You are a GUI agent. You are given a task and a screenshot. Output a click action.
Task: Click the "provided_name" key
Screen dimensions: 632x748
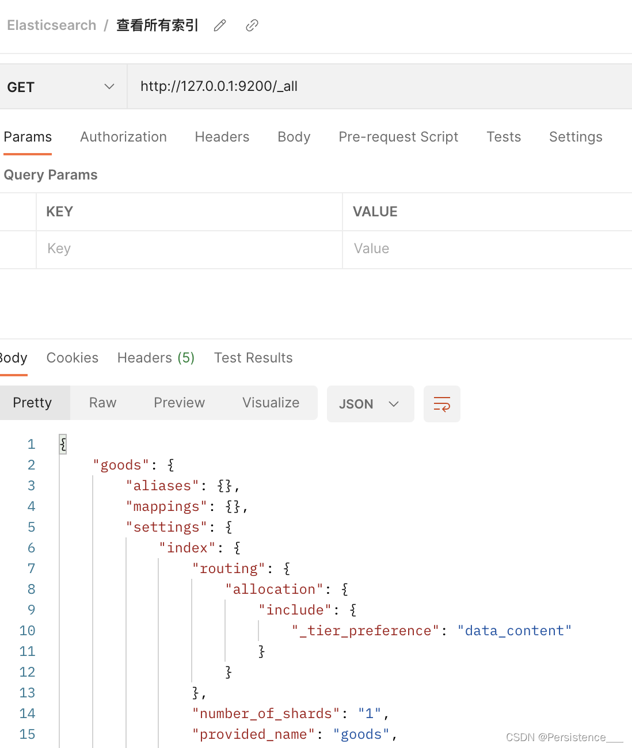pyautogui.click(x=253, y=734)
